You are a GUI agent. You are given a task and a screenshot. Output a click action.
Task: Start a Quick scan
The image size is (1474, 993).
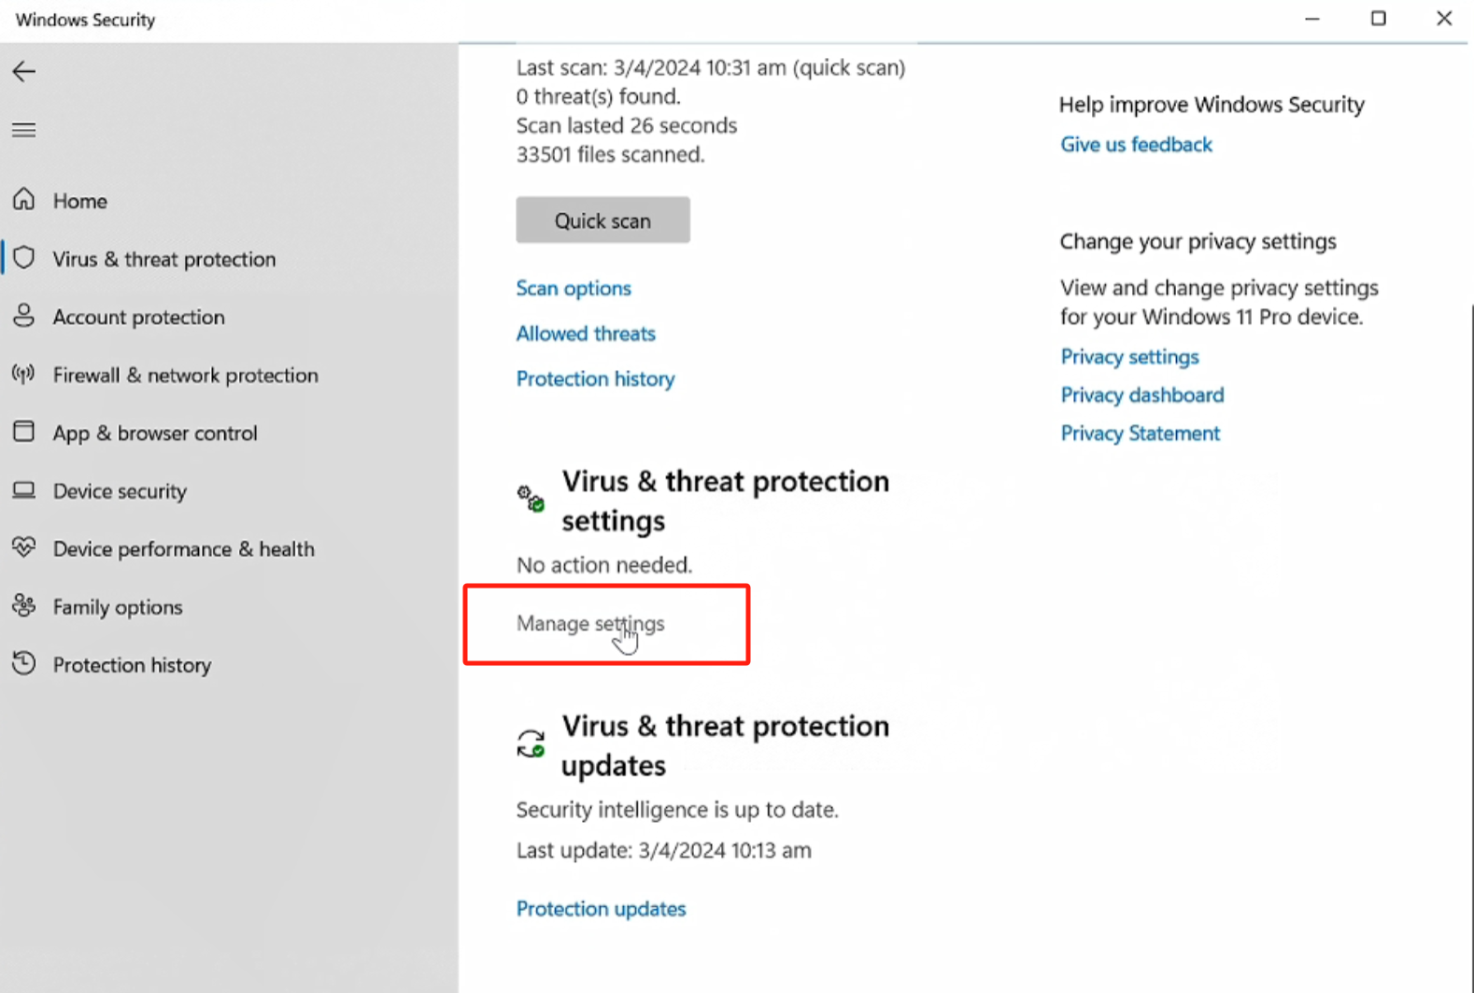(602, 220)
